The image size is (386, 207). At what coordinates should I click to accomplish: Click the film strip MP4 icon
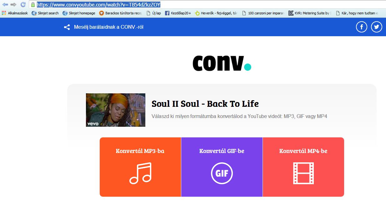coord(303,173)
